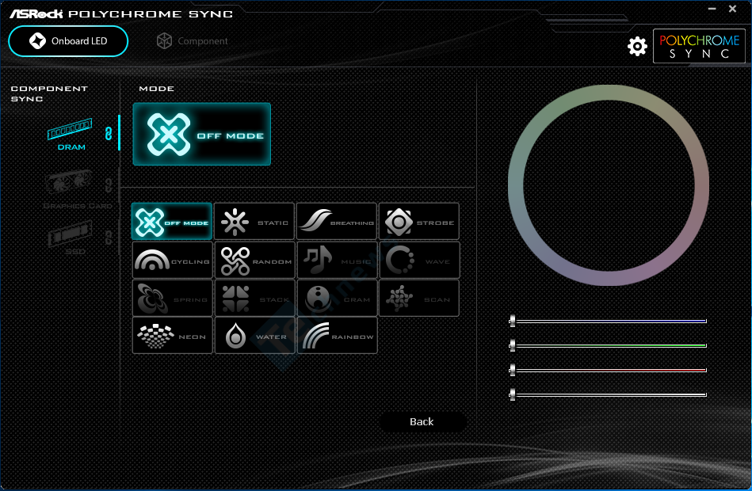
Task: Choose the Rainbow lighting mode
Action: tap(337, 336)
